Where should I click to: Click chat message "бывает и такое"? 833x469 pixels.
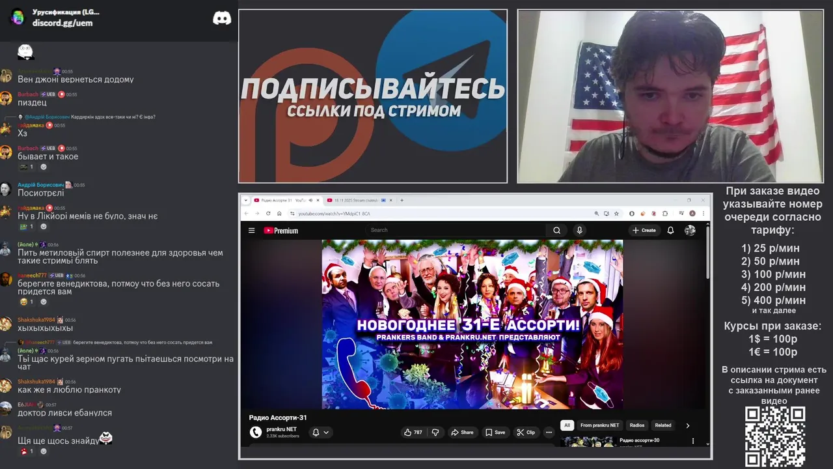tap(48, 156)
